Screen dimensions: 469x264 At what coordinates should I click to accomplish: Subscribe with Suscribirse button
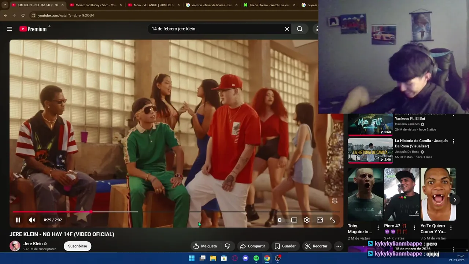tap(77, 246)
